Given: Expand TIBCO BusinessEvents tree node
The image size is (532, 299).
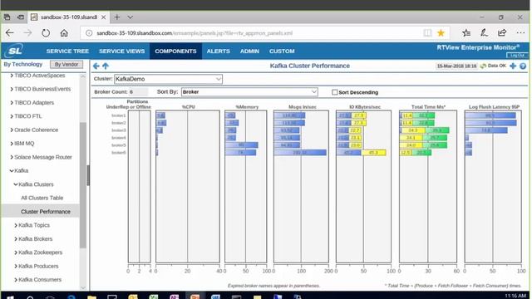Looking at the screenshot, I should pyautogui.click(x=12, y=89).
